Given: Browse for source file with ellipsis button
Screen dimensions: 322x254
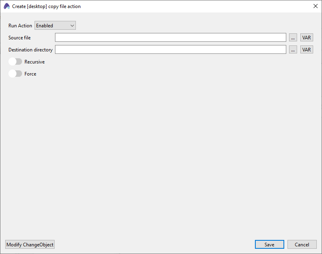Looking at the screenshot, I should pos(293,38).
